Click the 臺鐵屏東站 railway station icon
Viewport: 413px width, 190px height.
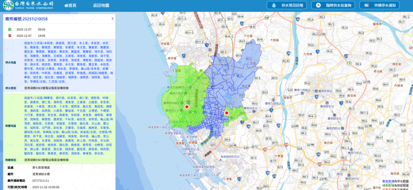(x=316, y=91)
